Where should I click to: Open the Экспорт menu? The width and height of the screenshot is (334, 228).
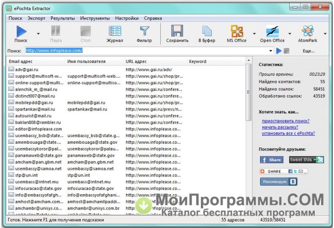click(x=36, y=18)
